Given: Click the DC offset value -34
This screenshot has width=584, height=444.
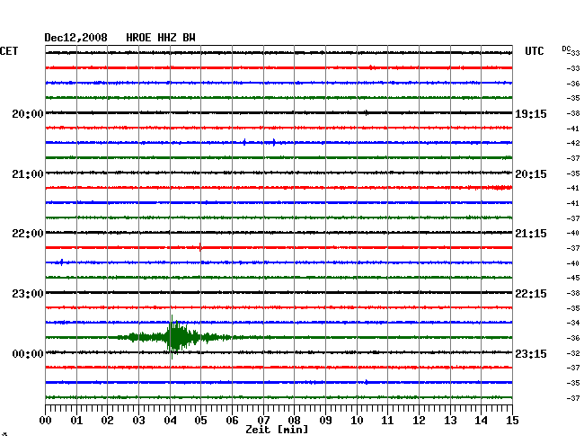Looking at the screenshot, I should point(573,323).
